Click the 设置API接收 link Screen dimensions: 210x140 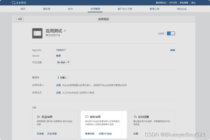[x=105, y=134]
